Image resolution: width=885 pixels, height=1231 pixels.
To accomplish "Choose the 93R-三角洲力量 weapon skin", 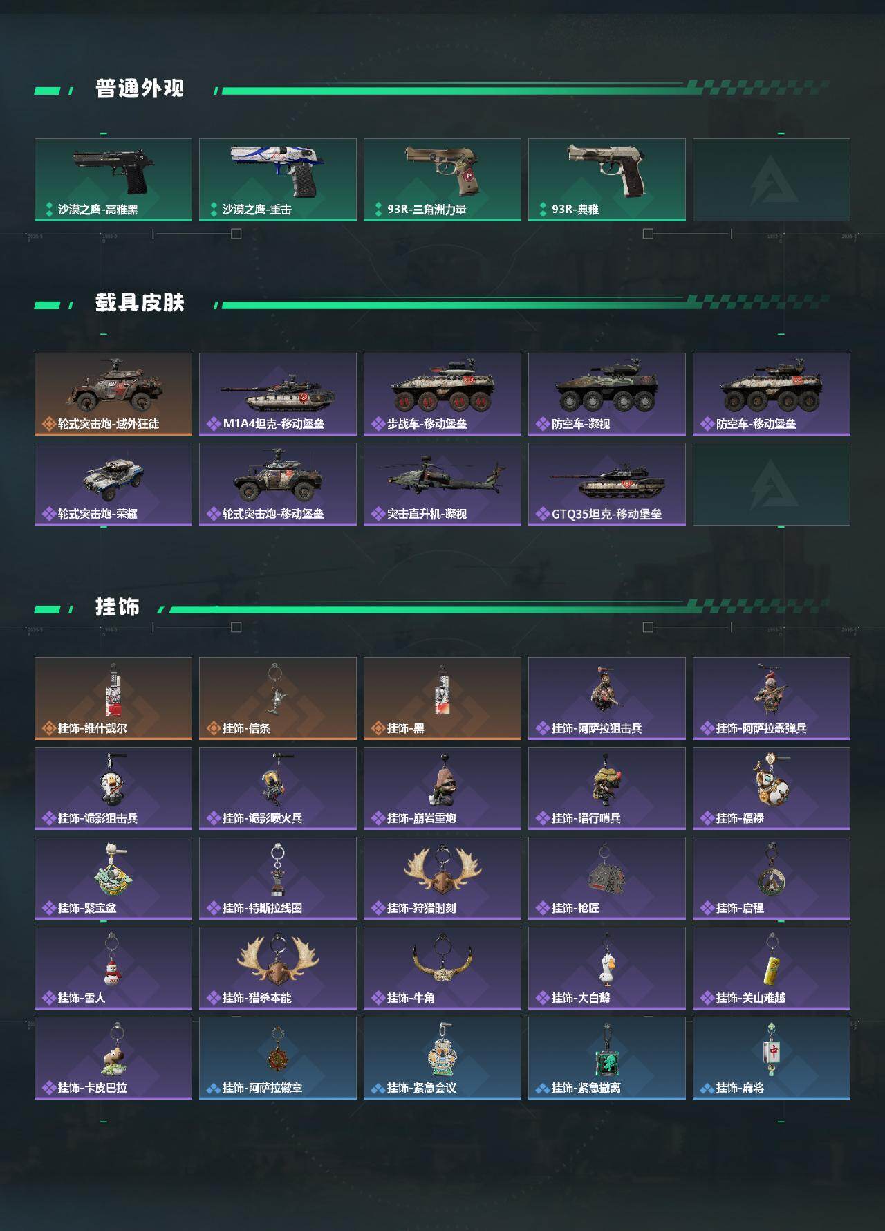I will tap(442, 180).
